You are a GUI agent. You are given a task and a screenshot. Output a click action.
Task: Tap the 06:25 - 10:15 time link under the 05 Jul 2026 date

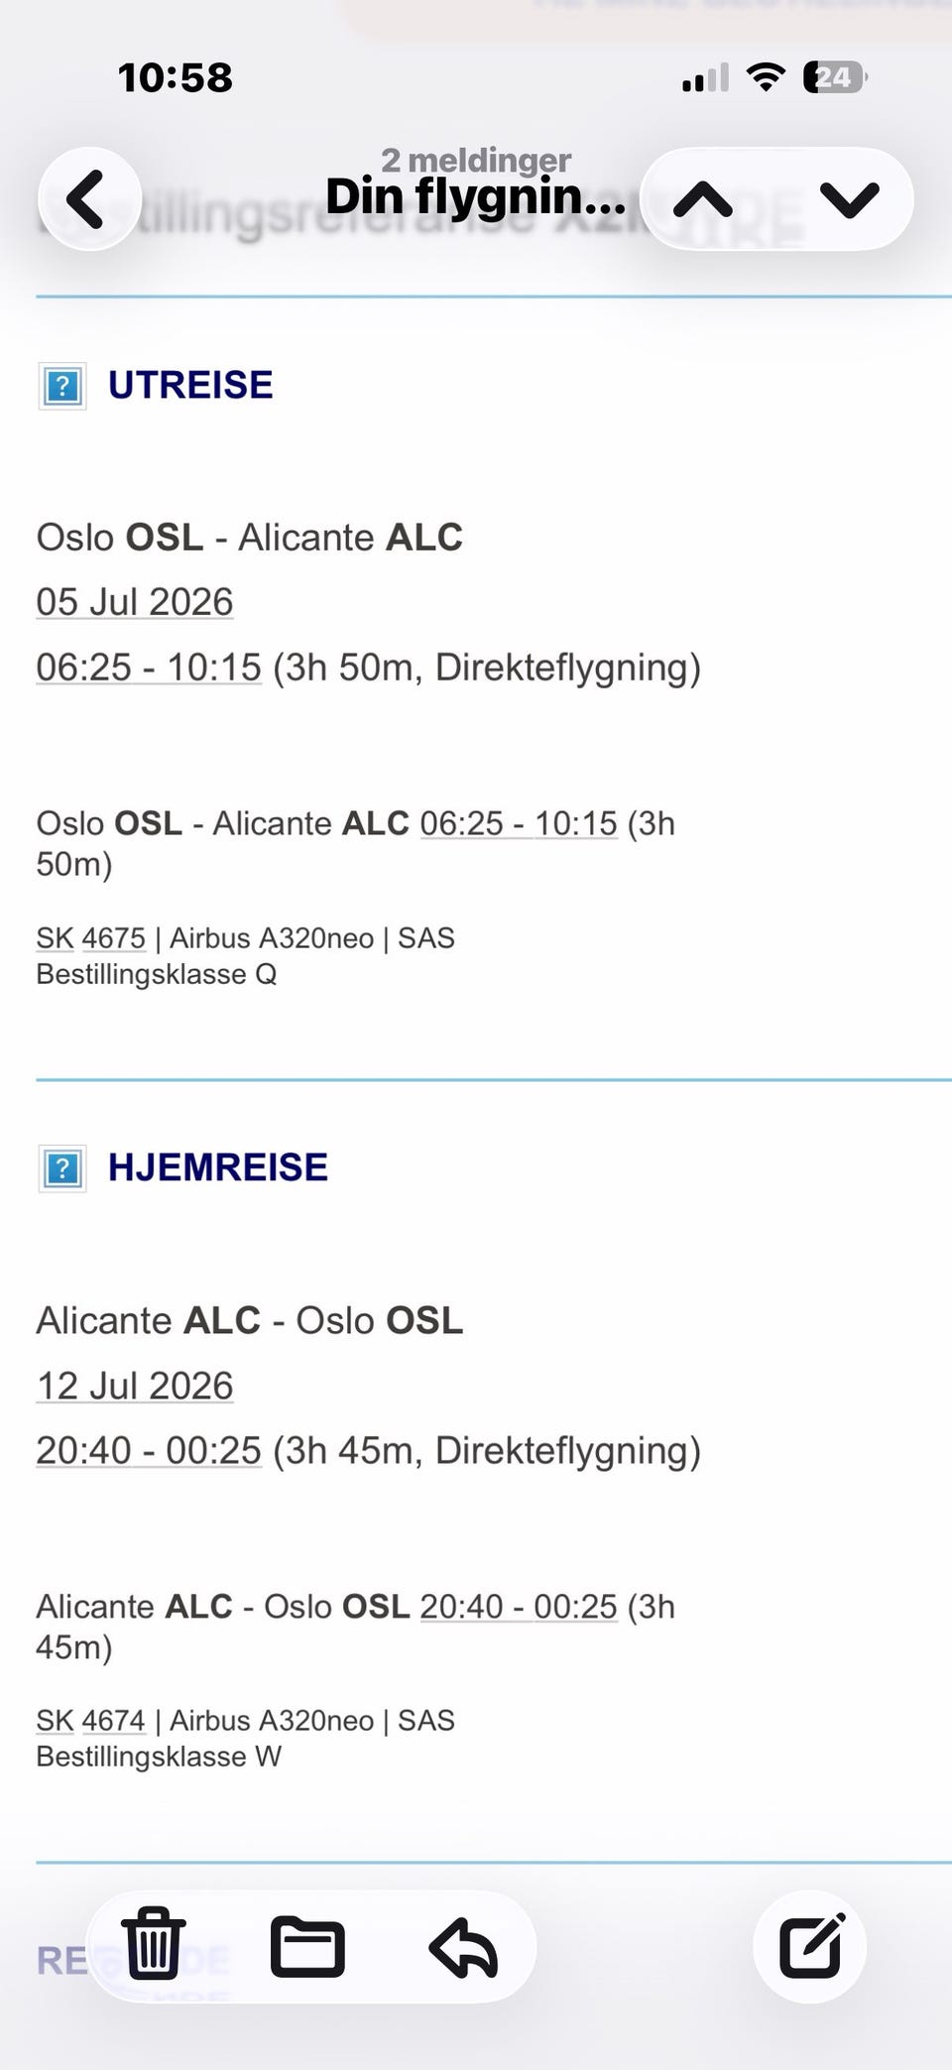(x=149, y=668)
